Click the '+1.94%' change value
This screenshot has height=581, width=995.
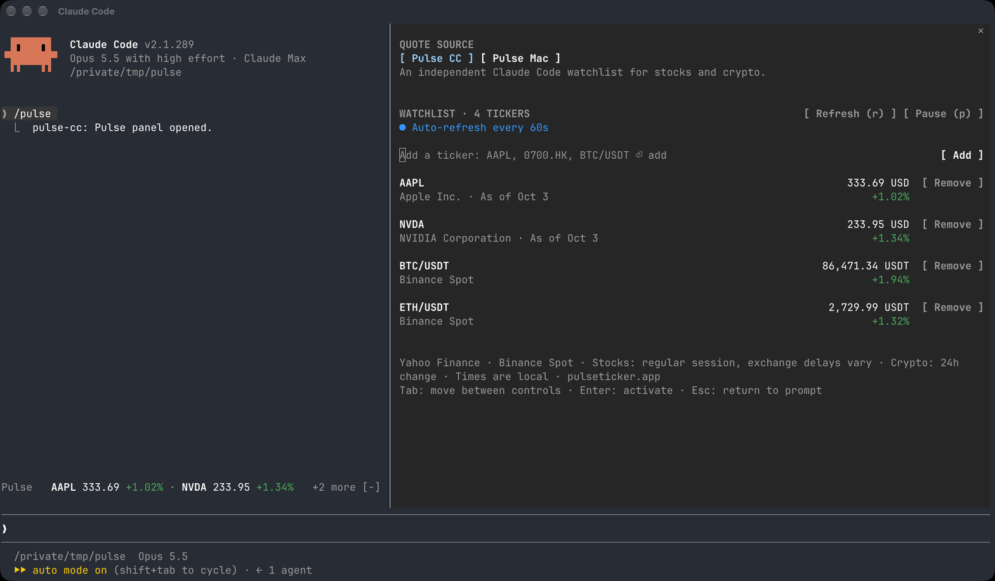click(890, 280)
